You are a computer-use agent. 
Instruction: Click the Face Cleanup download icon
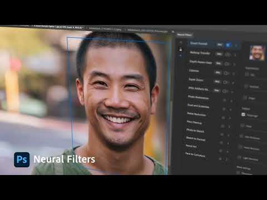tap(222, 126)
